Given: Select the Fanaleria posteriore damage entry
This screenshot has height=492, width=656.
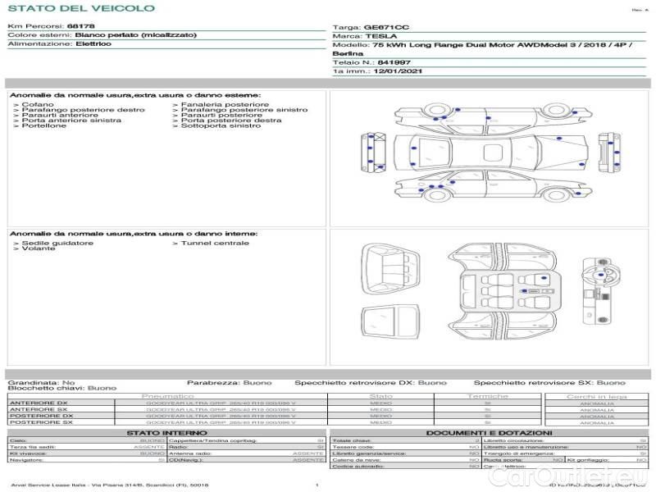Looking at the screenshot, I should coord(223,105).
